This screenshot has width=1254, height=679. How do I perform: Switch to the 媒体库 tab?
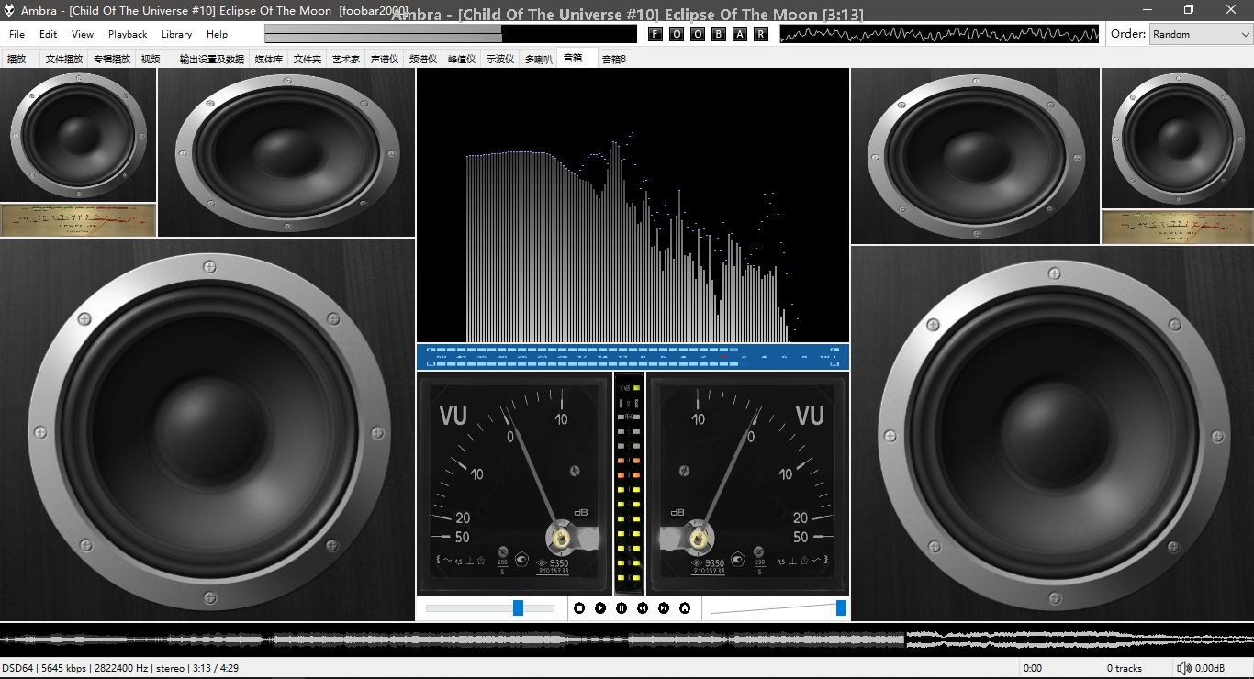tap(269, 59)
